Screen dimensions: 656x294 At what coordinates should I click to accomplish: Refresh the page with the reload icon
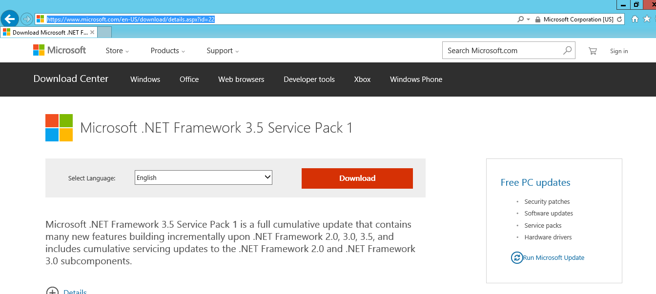point(620,20)
